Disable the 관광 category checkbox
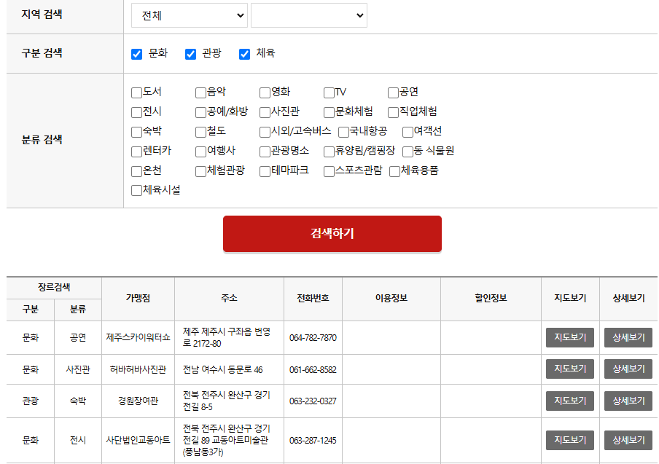659x464 pixels. (190, 52)
